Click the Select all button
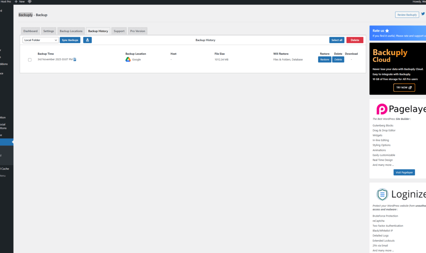 point(337,40)
